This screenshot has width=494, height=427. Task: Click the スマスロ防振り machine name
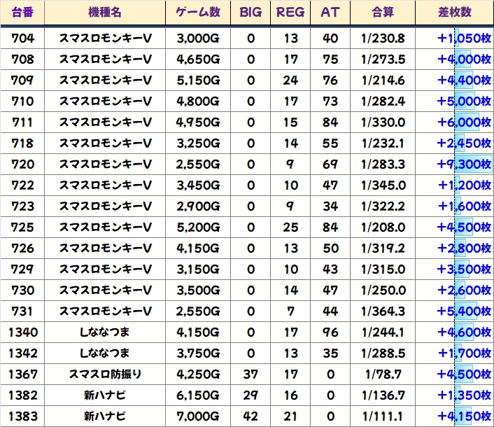(105, 374)
